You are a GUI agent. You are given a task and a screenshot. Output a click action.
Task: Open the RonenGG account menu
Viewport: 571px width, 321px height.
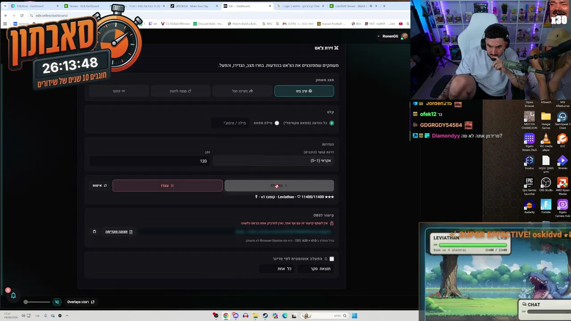click(x=393, y=36)
